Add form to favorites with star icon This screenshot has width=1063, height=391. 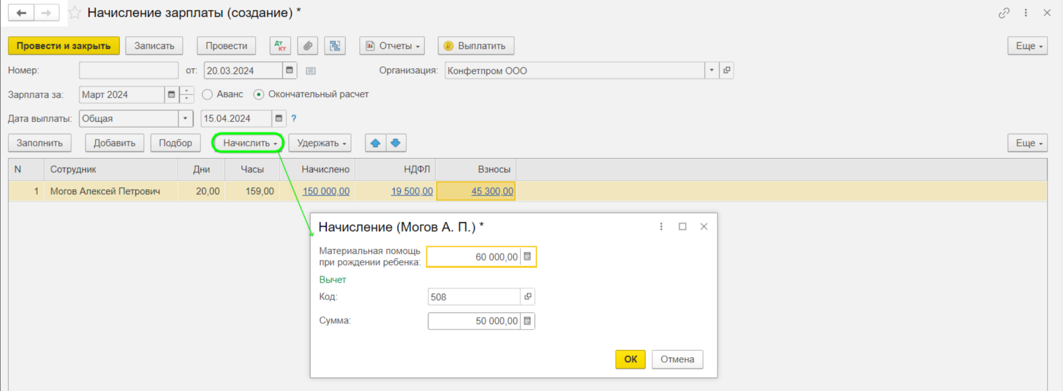[x=75, y=13]
